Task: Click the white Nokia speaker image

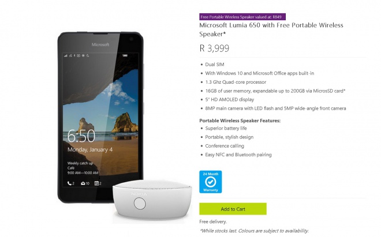Action: (x=152, y=200)
